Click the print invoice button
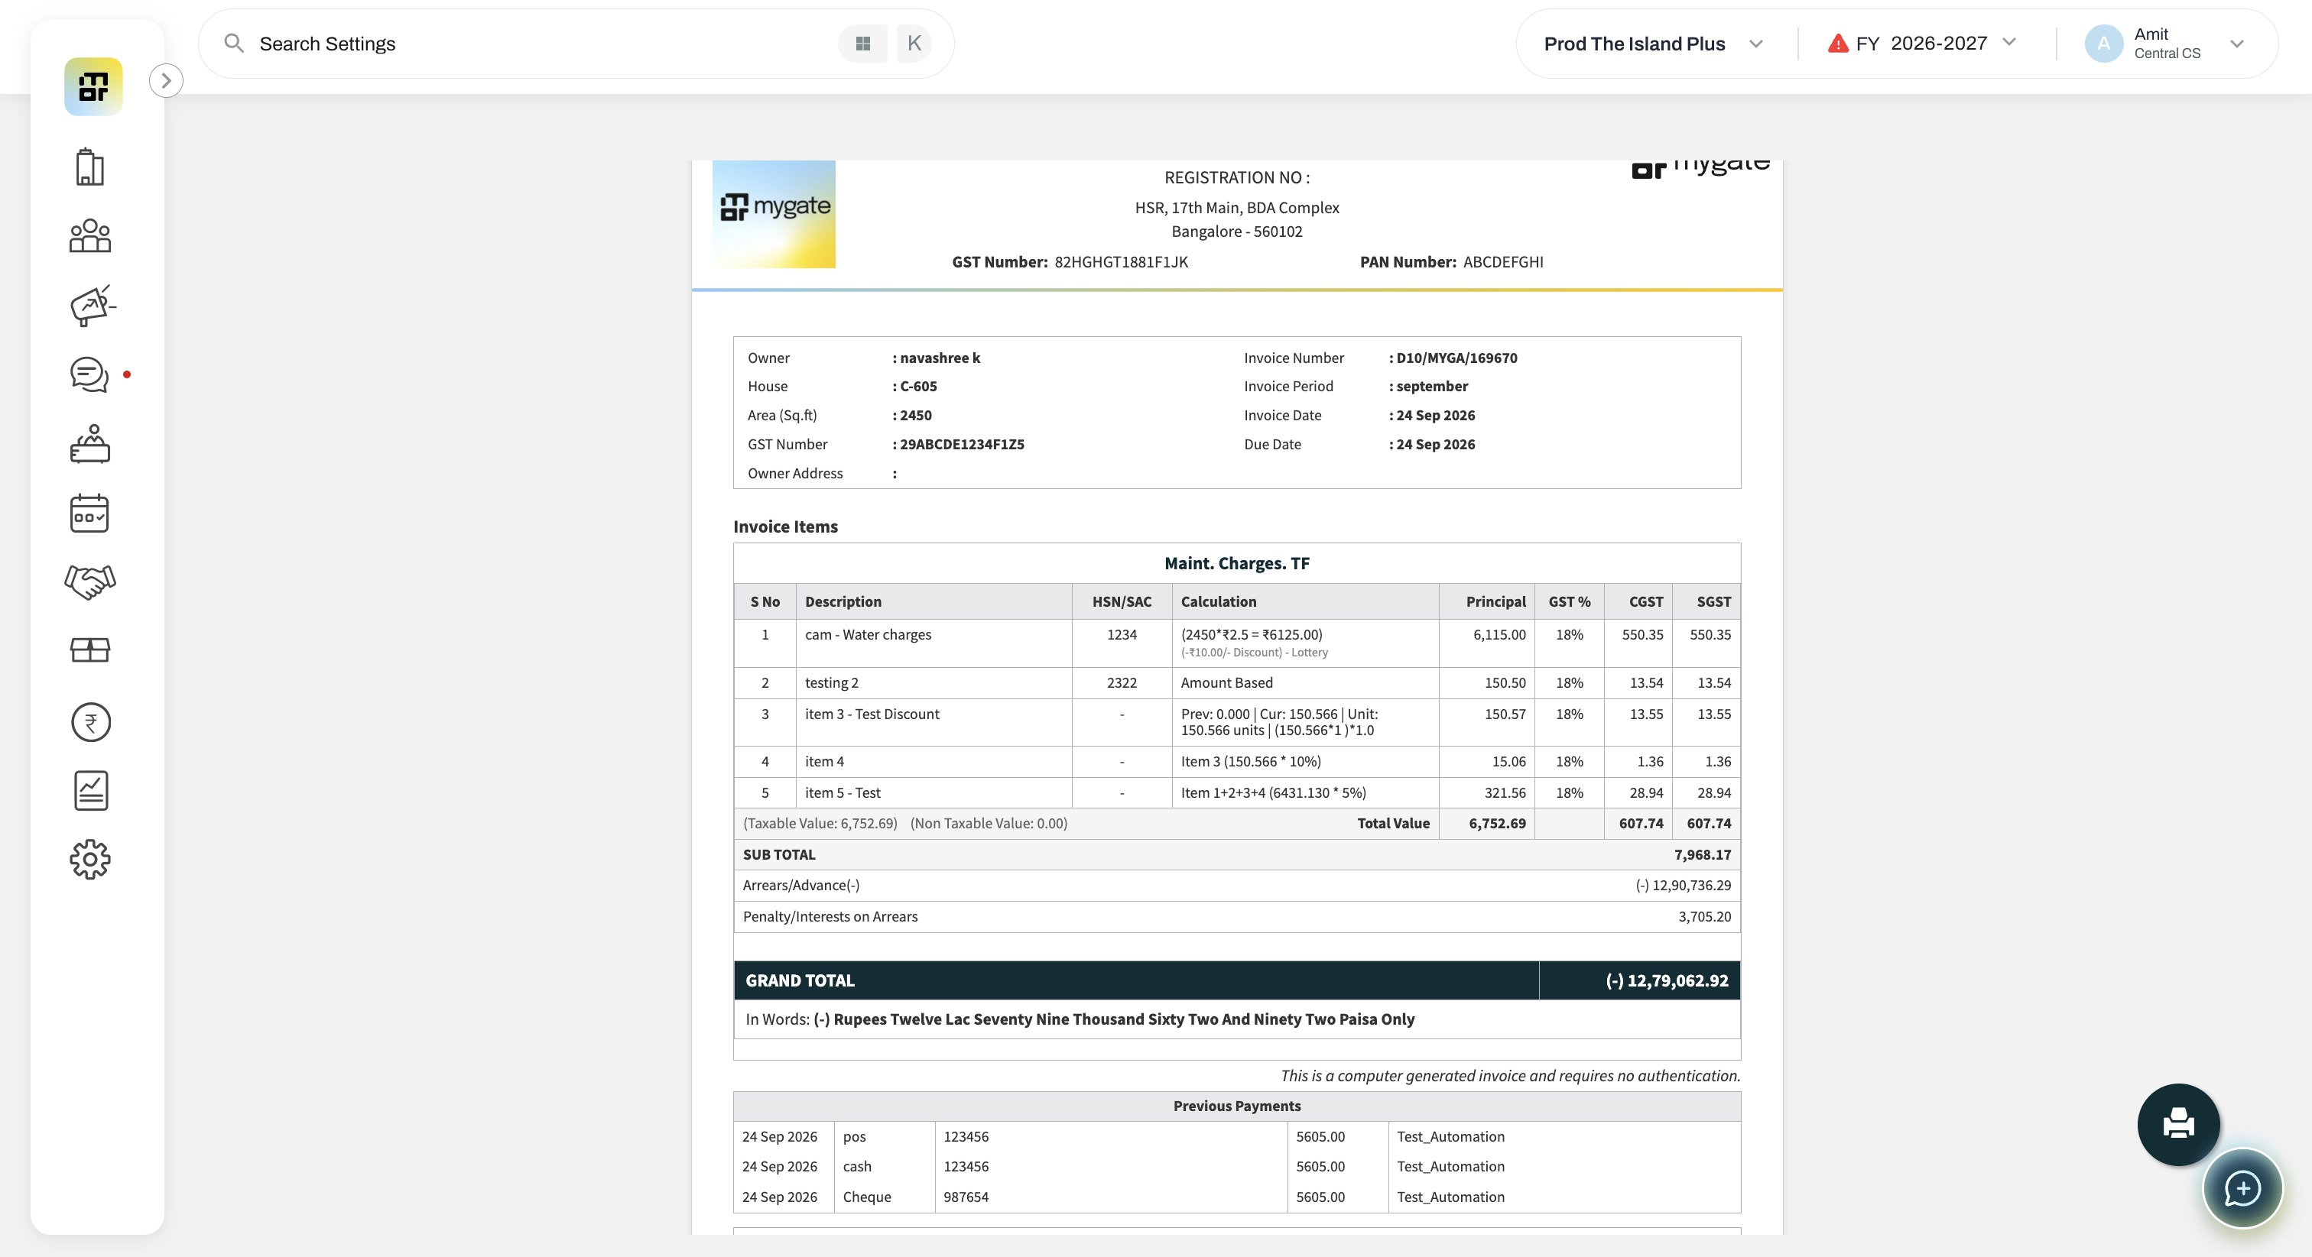The height and width of the screenshot is (1257, 2312). click(x=2178, y=1124)
